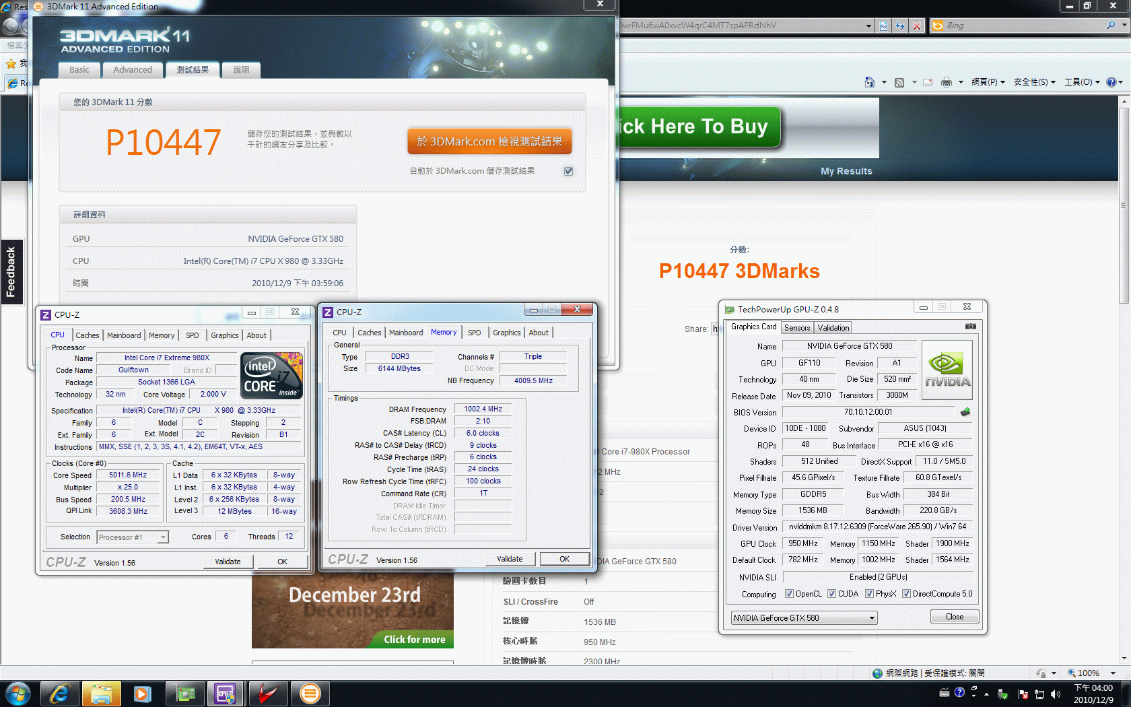Click the Intel Core i7 logo in CPU-Z
Image resolution: width=1131 pixels, height=707 pixels.
pyautogui.click(x=272, y=376)
